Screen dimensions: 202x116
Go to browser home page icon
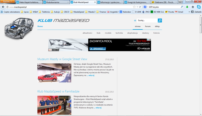(193, 7)
